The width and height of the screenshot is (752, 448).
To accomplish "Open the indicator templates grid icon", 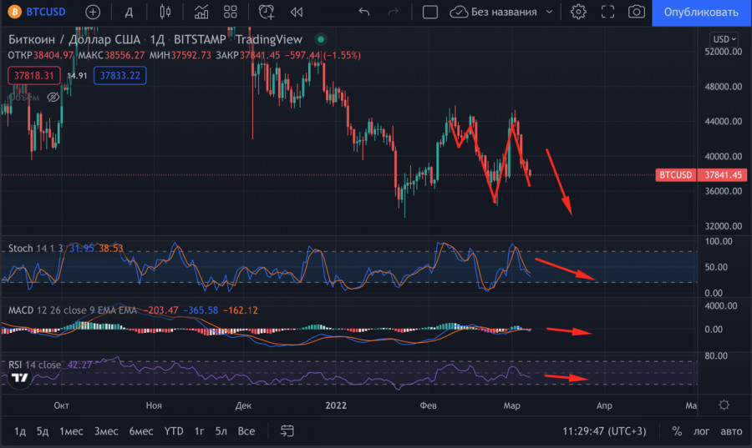I will click(231, 12).
